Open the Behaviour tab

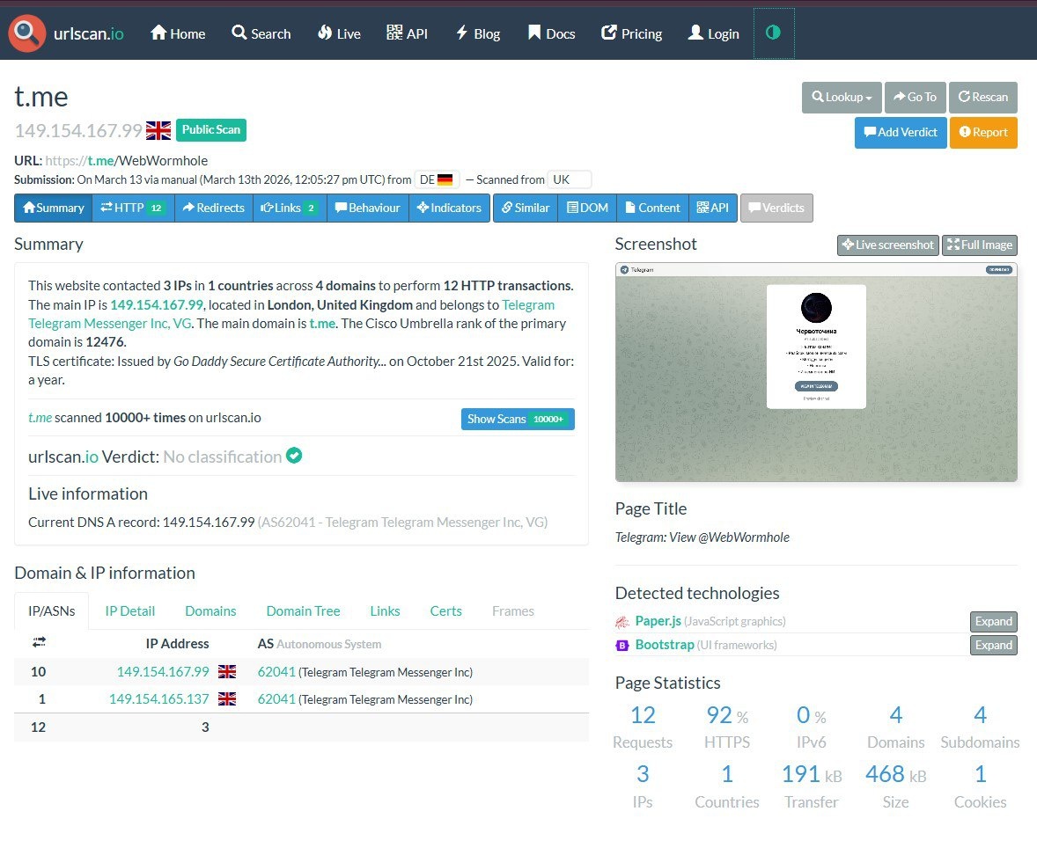pyautogui.click(x=368, y=208)
